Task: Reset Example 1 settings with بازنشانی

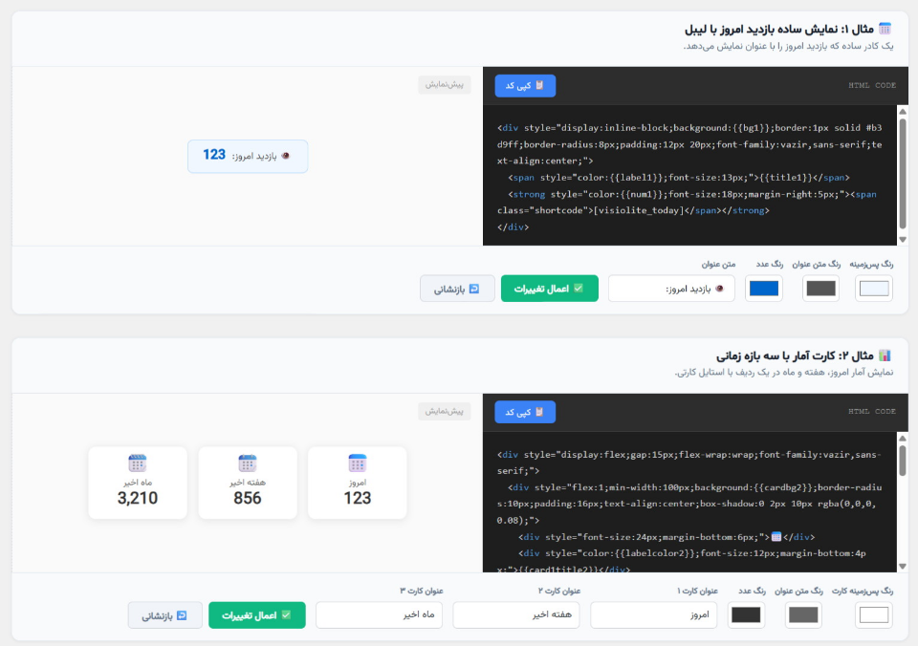Action: point(457,289)
